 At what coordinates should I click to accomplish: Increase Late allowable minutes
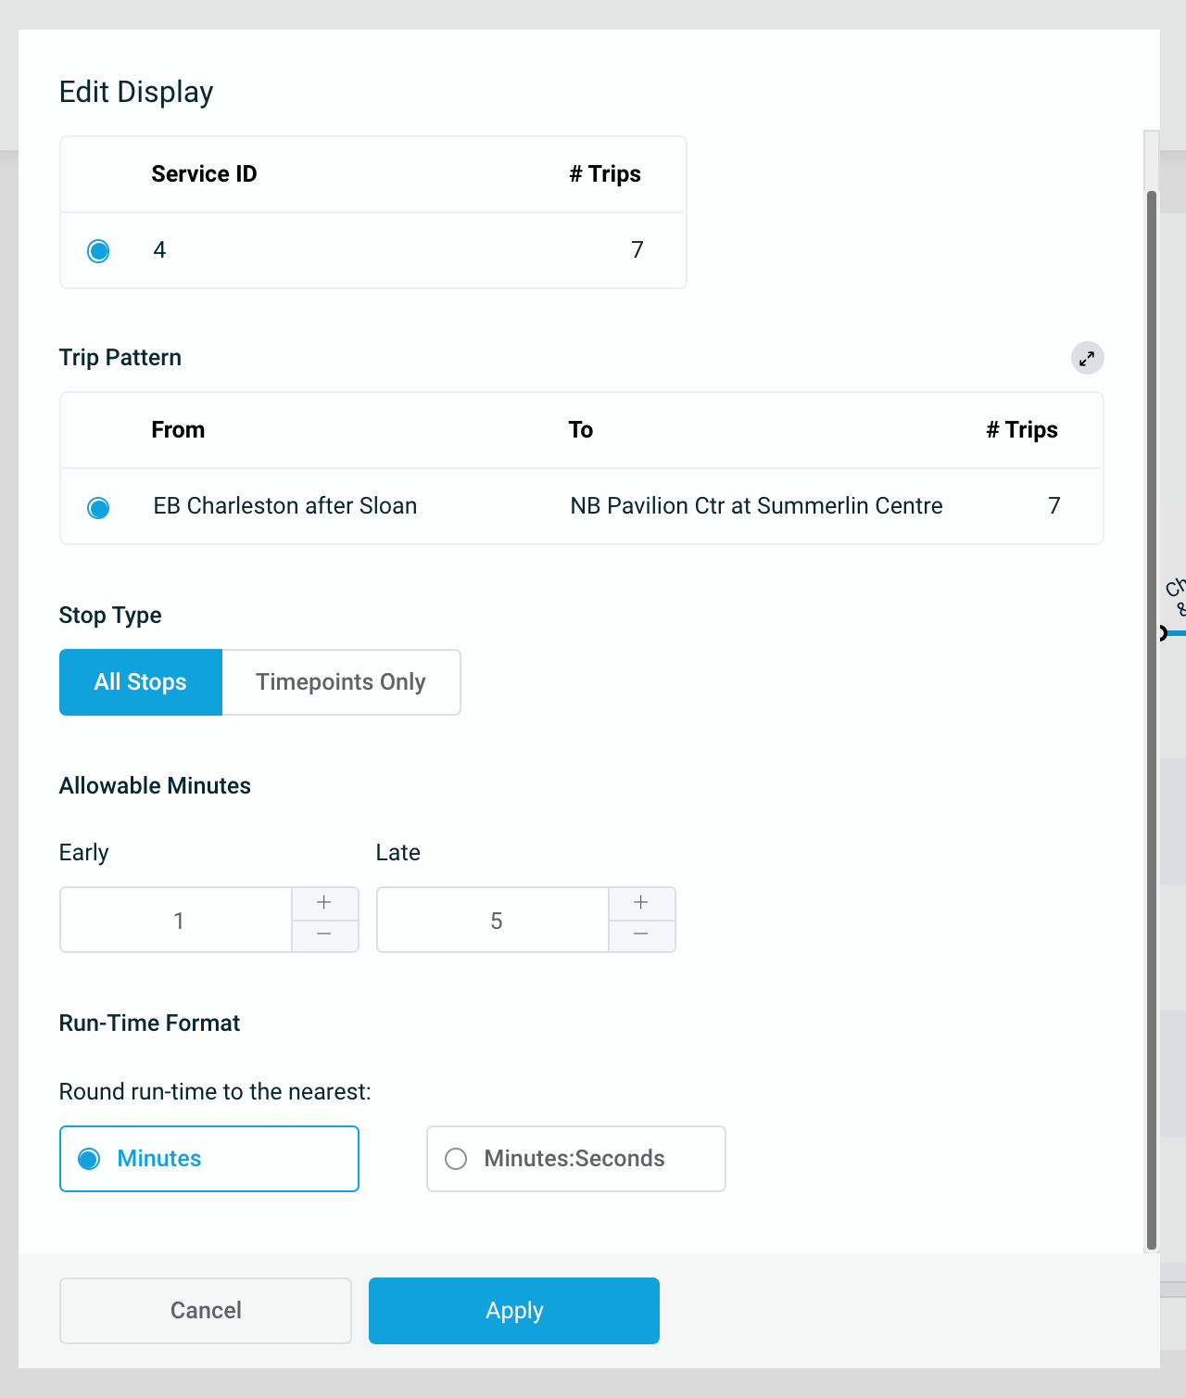click(x=641, y=903)
